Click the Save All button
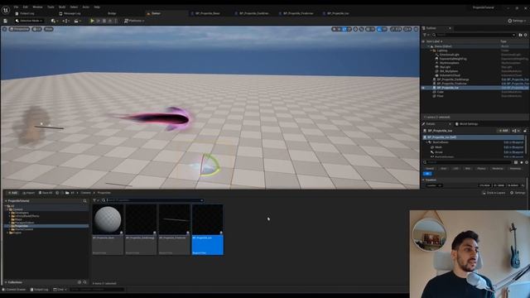 click(x=46, y=193)
